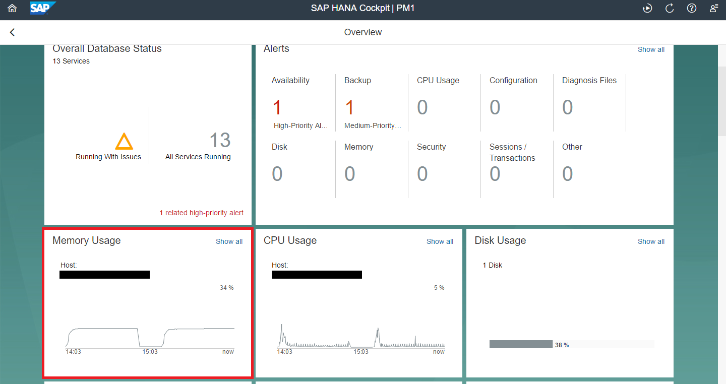The height and width of the screenshot is (384, 726).
Task: Click the 1 related high-priority alert link
Action: coord(201,213)
